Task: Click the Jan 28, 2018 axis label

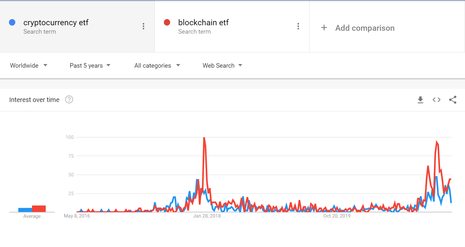Action: (x=207, y=216)
